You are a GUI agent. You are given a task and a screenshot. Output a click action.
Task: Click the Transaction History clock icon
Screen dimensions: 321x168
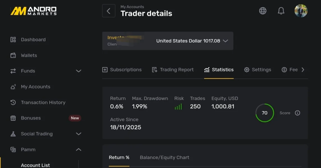13,102
